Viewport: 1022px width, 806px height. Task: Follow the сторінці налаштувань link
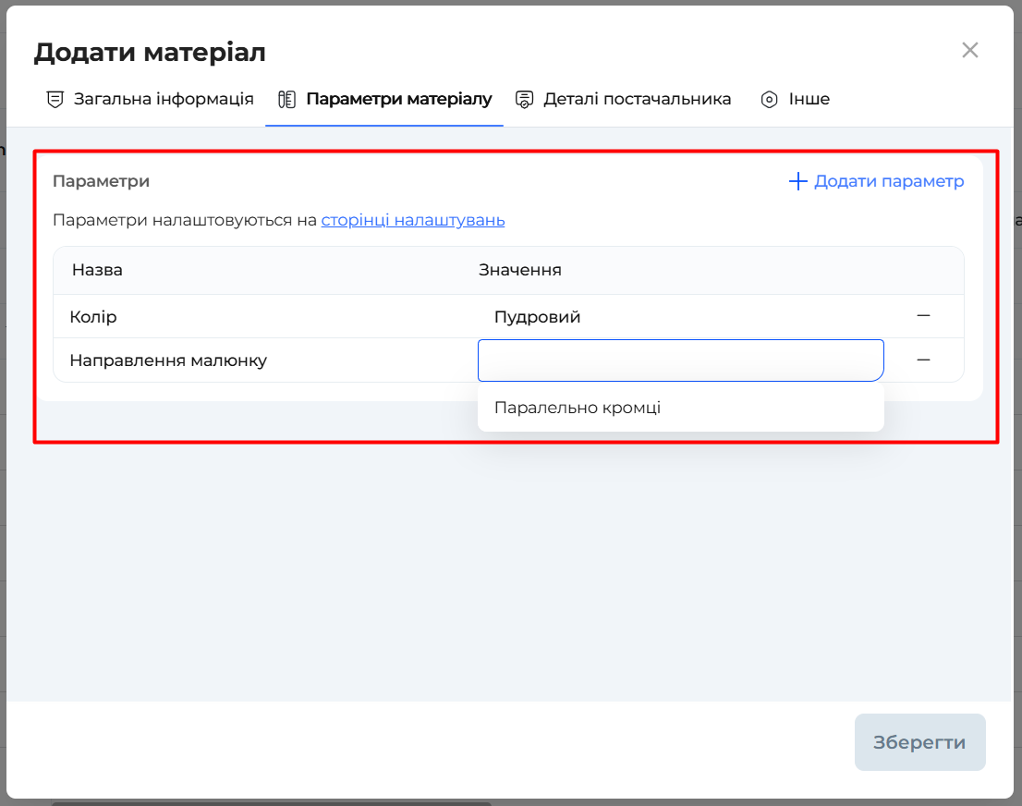point(412,220)
